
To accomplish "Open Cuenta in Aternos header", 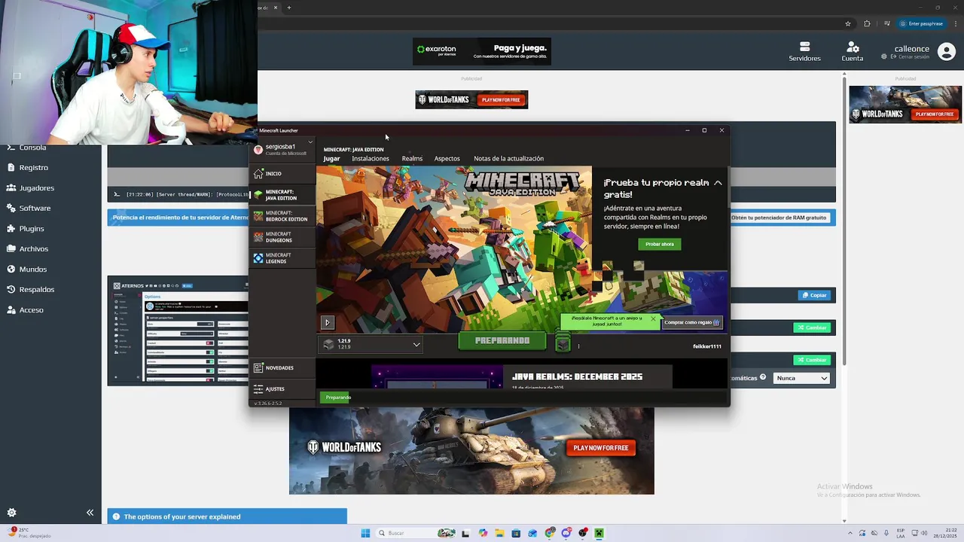I will point(853,51).
